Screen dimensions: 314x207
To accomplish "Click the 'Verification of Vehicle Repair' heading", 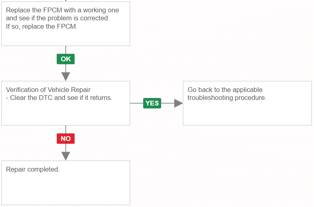I will 48,90.
